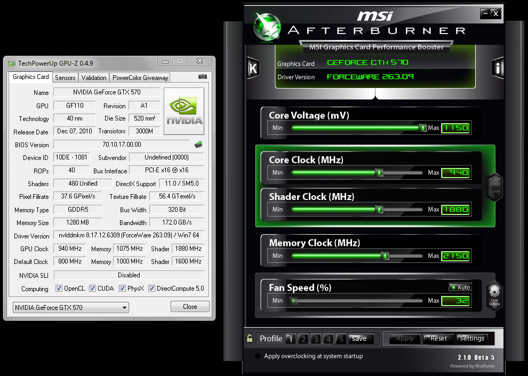Click the User Define fan gear icon
The image size is (528, 376).
coord(494,295)
